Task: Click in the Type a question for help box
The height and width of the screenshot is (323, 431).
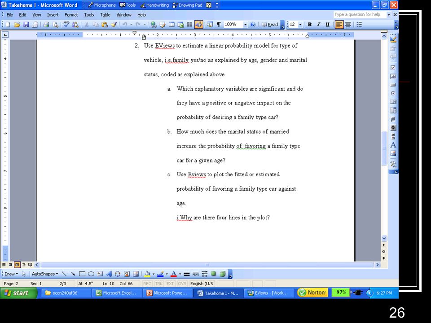Action: (360, 14)
